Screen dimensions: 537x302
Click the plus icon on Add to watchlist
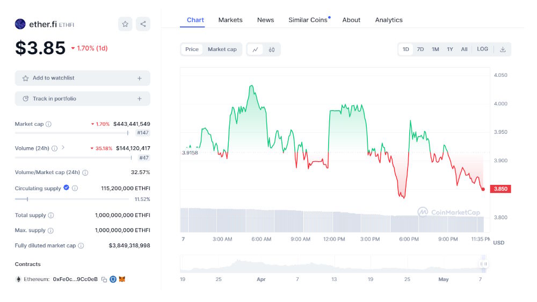pyautogui.click(x=140, y=78)
